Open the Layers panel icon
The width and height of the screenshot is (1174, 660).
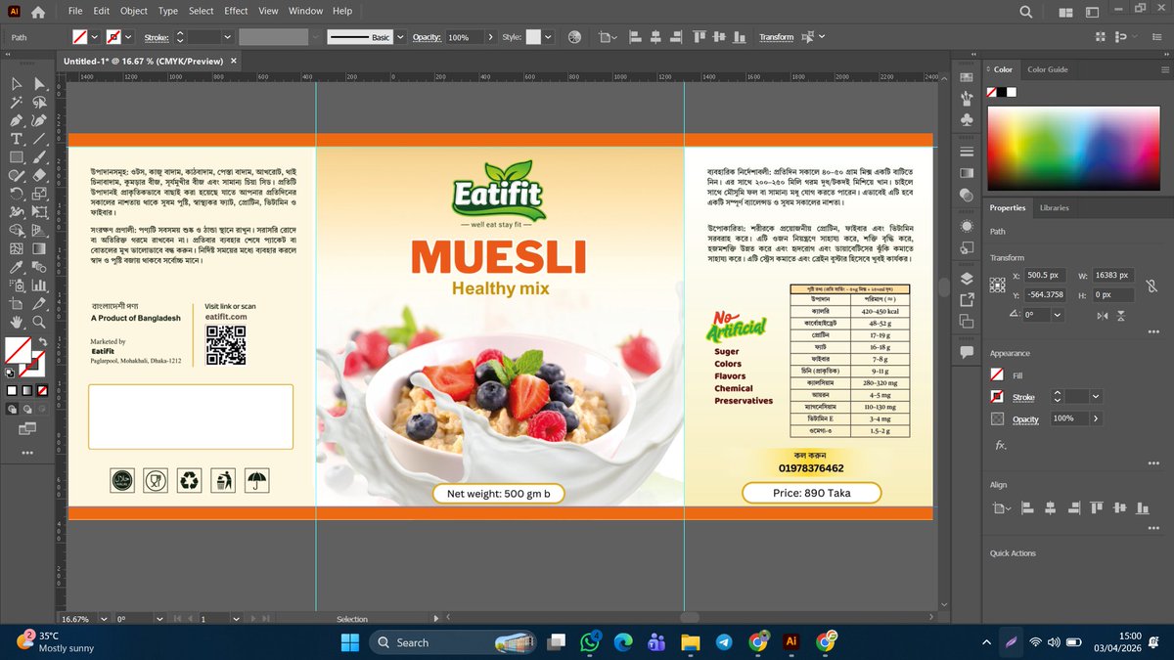967,278
